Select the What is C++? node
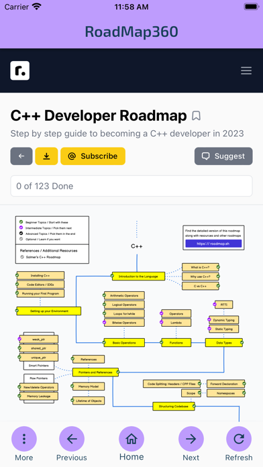This screenshot has height=467, width=263. (x=201, y=267)
